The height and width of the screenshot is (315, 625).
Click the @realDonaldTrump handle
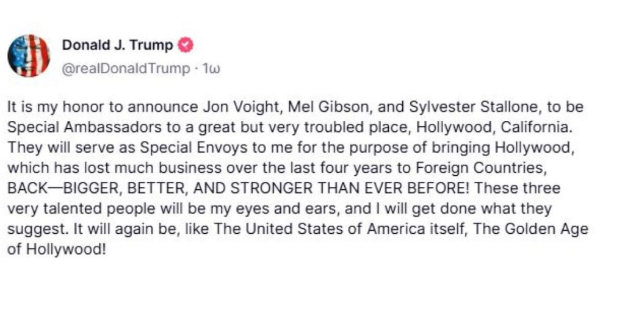(126, 68)
